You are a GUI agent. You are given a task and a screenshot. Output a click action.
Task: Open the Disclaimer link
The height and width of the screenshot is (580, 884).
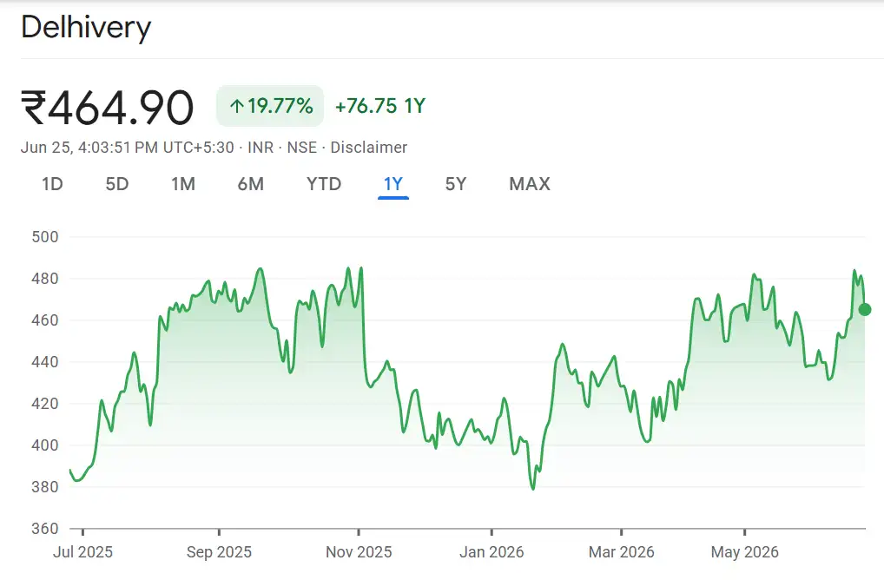[369, 148]
